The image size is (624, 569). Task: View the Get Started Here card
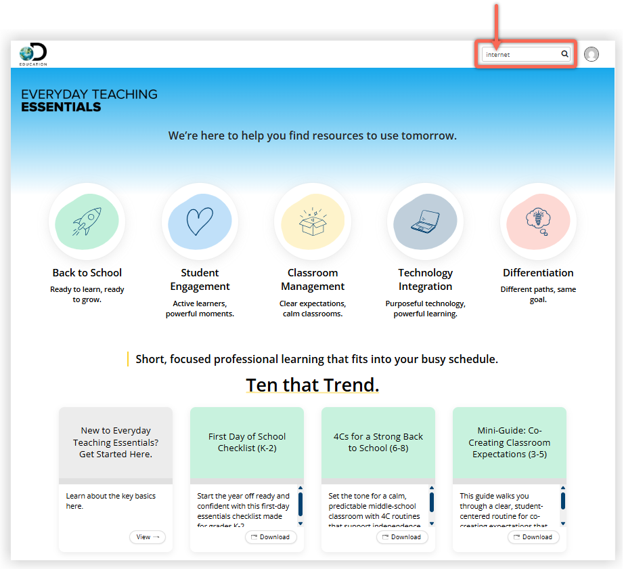click(x=148, y=536)
